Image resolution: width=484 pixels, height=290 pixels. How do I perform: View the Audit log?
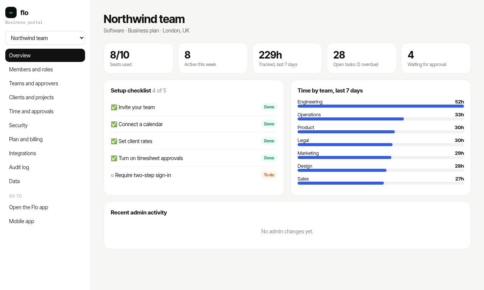click(x=45, y=167)
